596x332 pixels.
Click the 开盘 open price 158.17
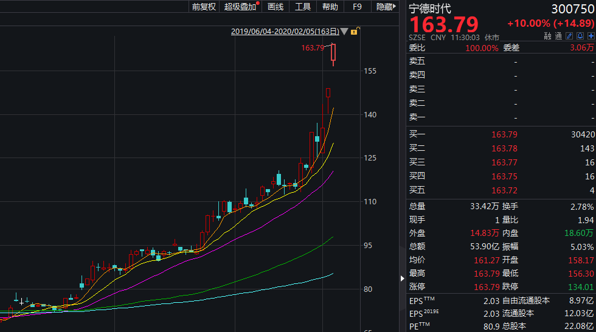click(581, 260)
